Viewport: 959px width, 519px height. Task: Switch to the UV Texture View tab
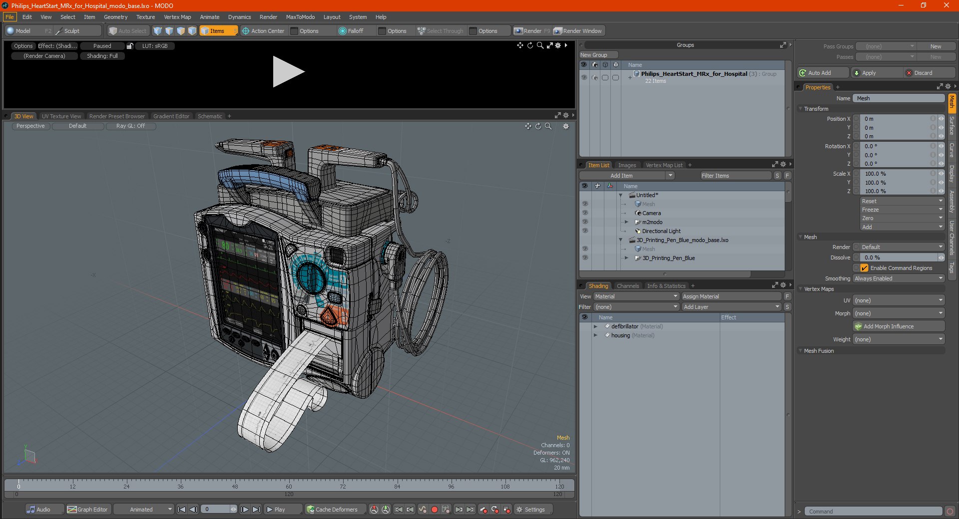[x=61, y=116]
